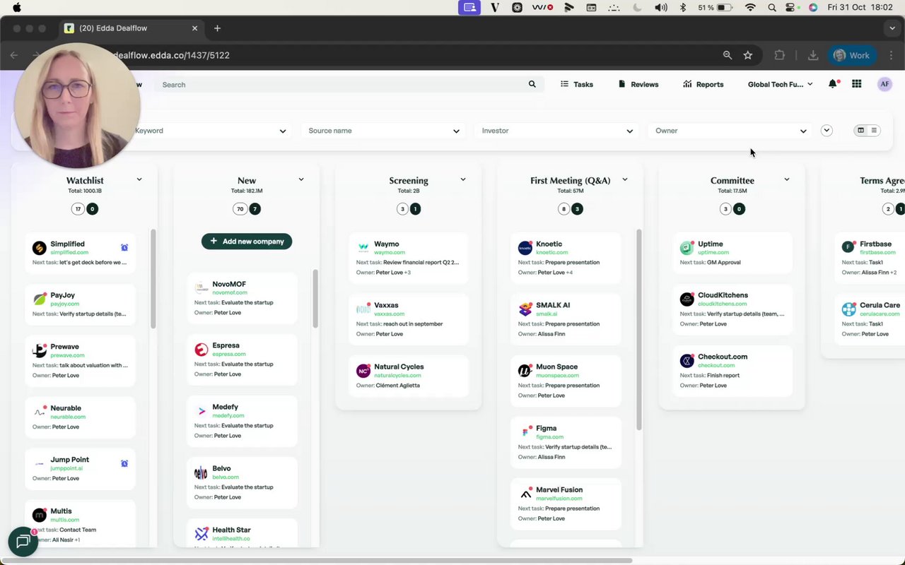Open the Owner filter dropdown
This screenshot has height=565, width=905.
click(x=730, y=131)
